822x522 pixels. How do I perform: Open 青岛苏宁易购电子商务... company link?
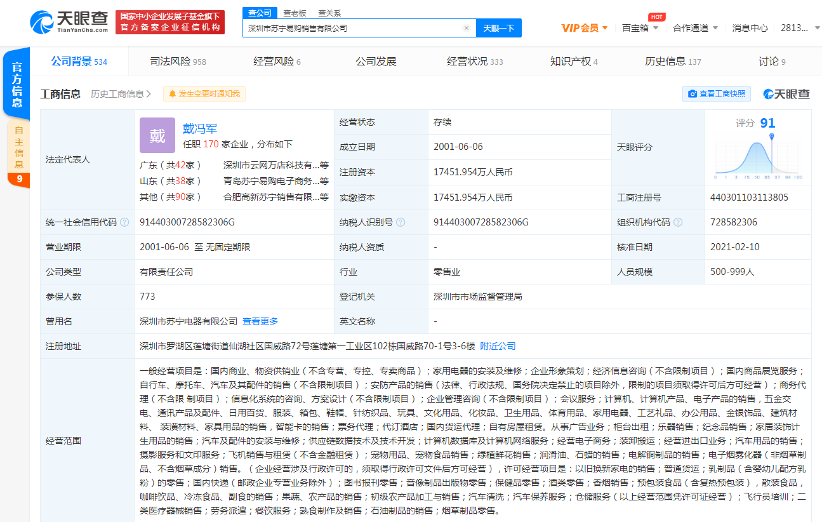pos(276,181)
